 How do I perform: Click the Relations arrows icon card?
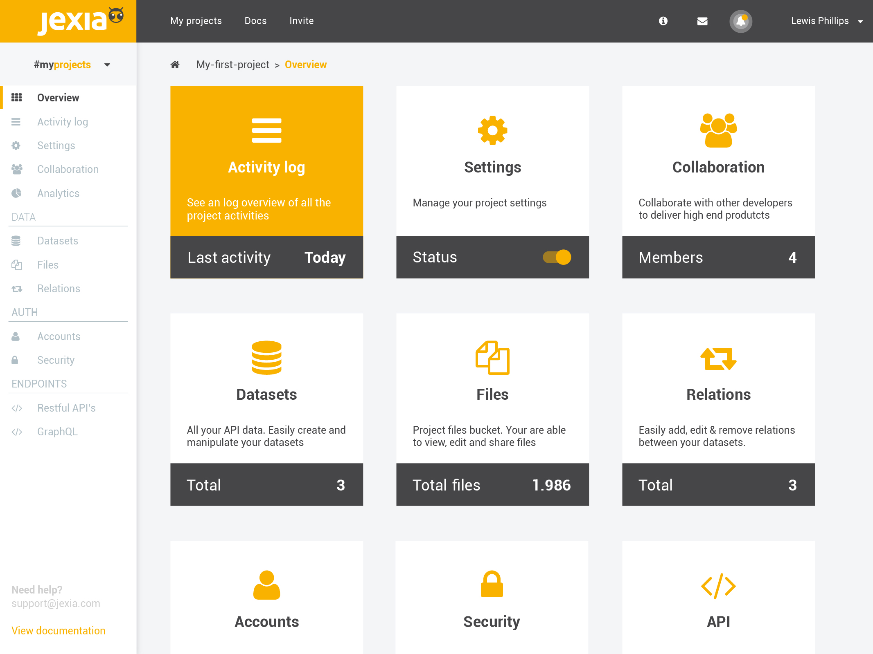click(x=718, y=358)
